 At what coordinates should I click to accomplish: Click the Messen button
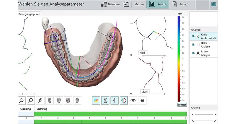pyautogui.click(x=139, y=4)
